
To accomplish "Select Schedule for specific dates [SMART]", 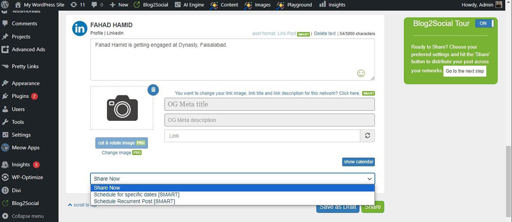I will 232,194.
